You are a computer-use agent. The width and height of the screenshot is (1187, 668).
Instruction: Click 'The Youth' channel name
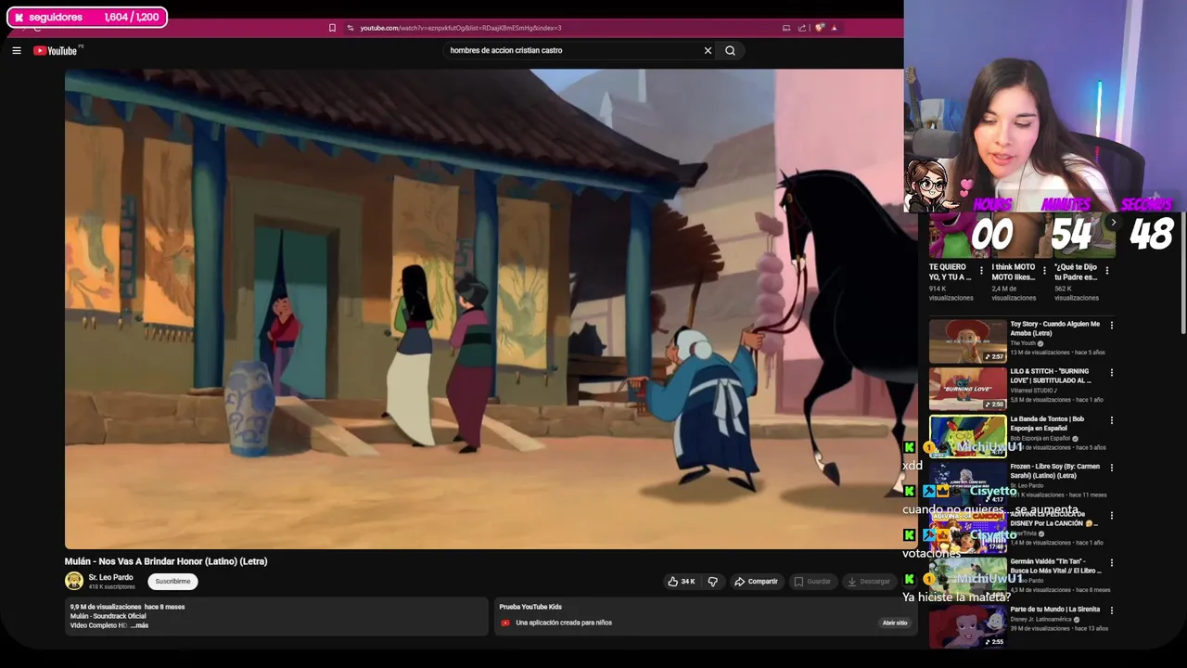point(1023,343)
